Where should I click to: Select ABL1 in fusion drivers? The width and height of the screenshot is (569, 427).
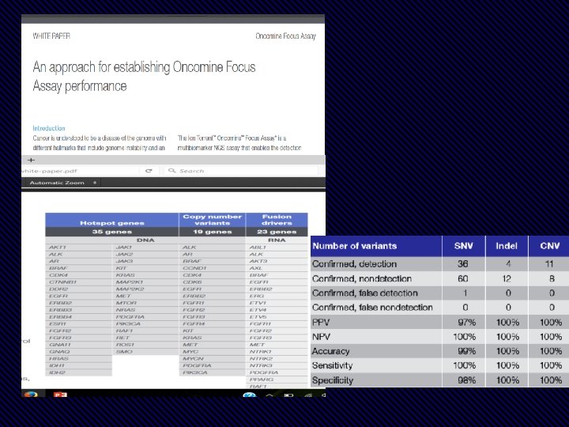pos(258,248)
